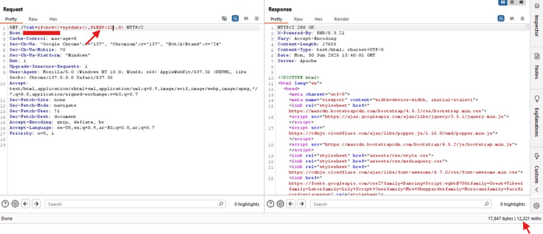This screenshot has height=234, width=543.
Task: Click the 'Done' status bar text
Action: point(6,218)
